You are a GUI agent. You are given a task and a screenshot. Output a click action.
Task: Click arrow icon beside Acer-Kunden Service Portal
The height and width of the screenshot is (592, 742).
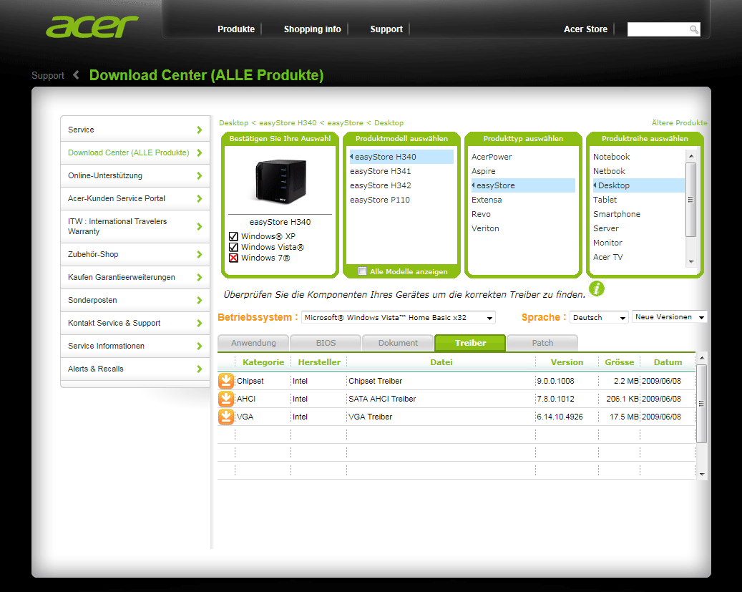199,198
